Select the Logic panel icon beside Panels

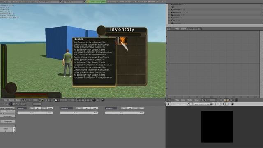click(11, 104)
